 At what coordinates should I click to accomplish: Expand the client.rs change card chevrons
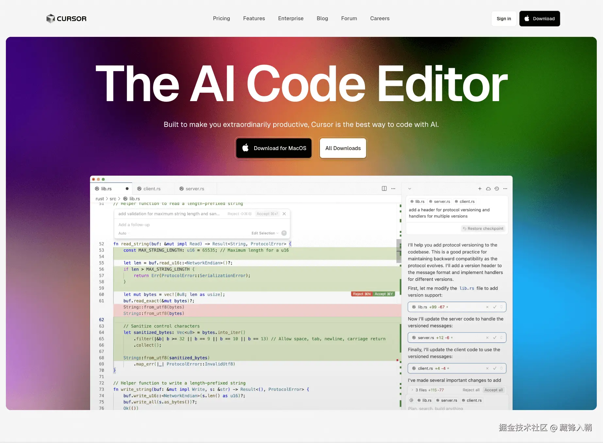coord(502,368)
